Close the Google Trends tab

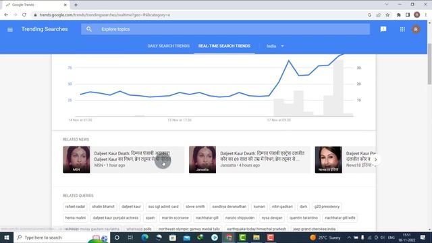tap(65, 5)
